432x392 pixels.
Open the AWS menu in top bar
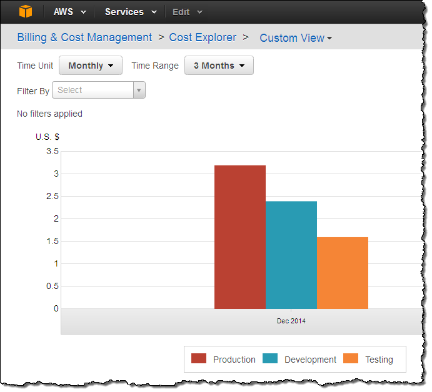click(x=69, y=12)
